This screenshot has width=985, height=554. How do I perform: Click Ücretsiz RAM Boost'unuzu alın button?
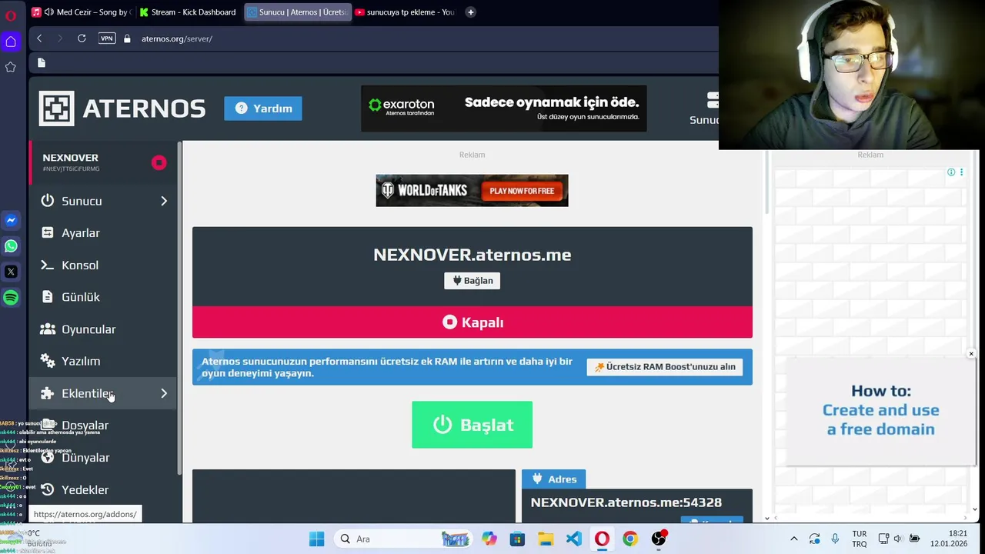tap(664, 367)
